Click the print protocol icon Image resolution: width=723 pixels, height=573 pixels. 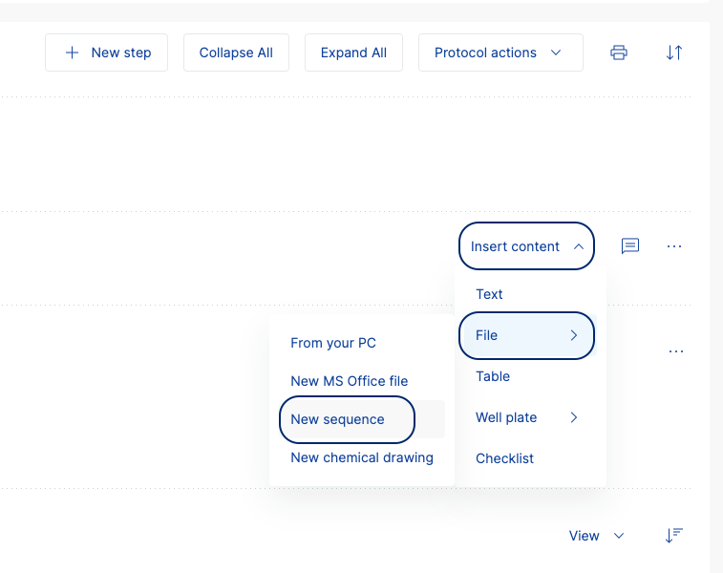619,53
